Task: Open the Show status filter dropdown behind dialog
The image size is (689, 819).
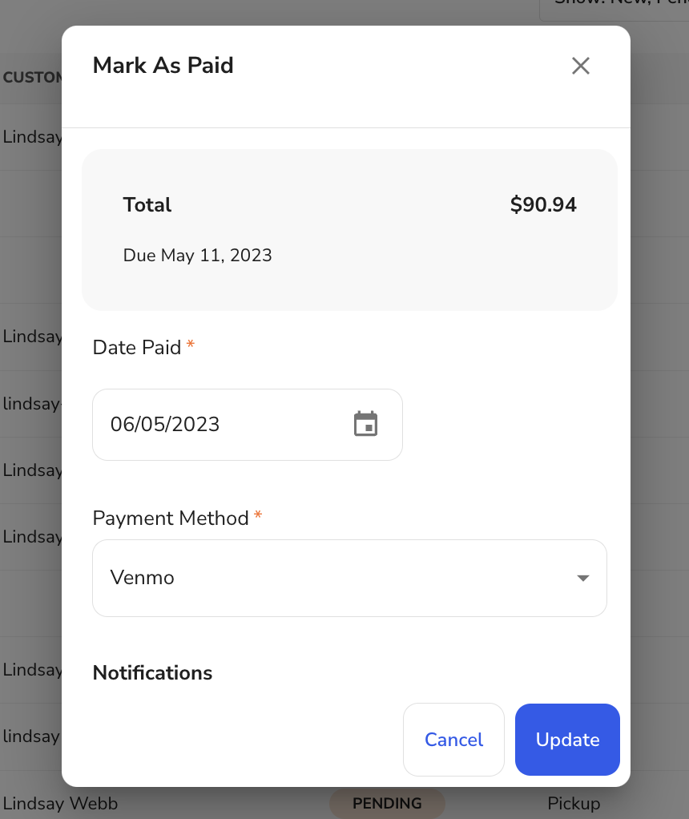Action: (614, 8)
